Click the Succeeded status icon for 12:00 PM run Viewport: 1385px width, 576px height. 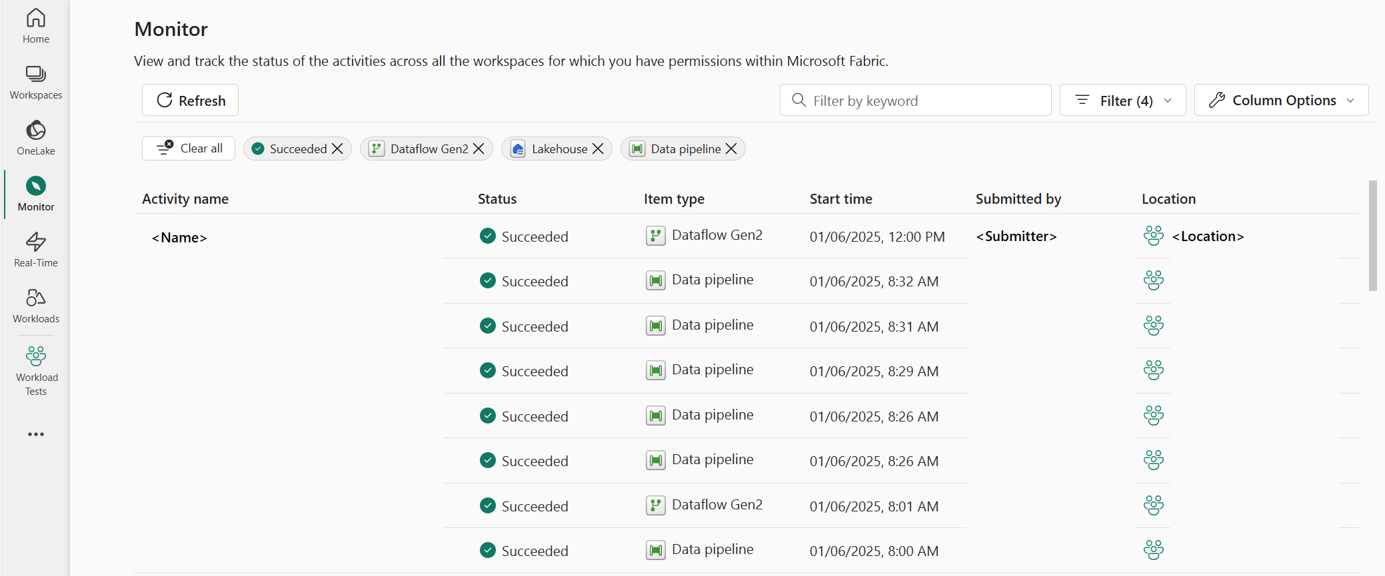[488, 236]
